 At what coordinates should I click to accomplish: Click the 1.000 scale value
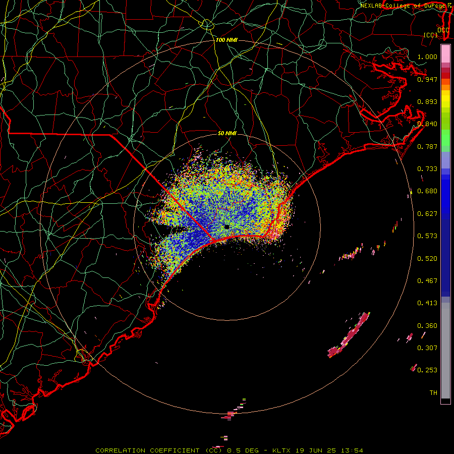pyautogui.click(x=427, y=56)
